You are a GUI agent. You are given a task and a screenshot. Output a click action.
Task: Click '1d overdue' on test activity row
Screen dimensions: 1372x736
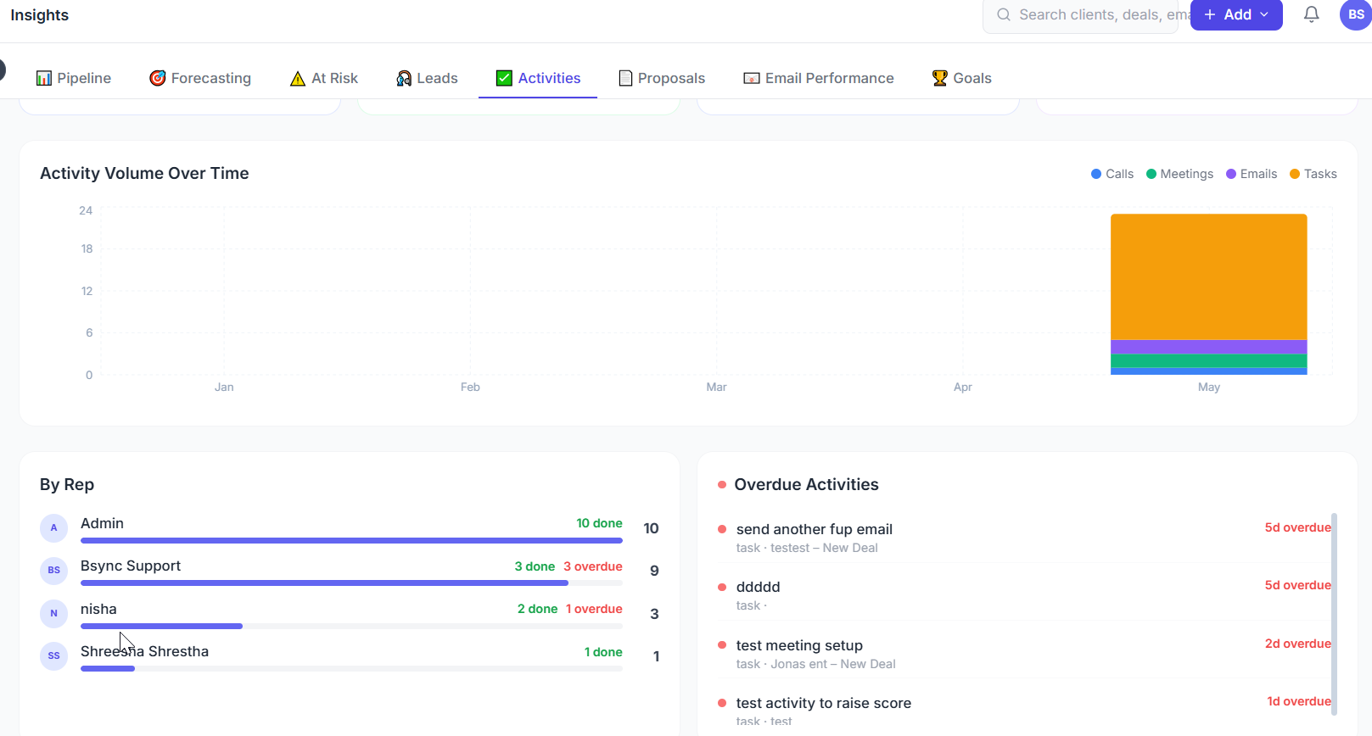(1299, 701)
